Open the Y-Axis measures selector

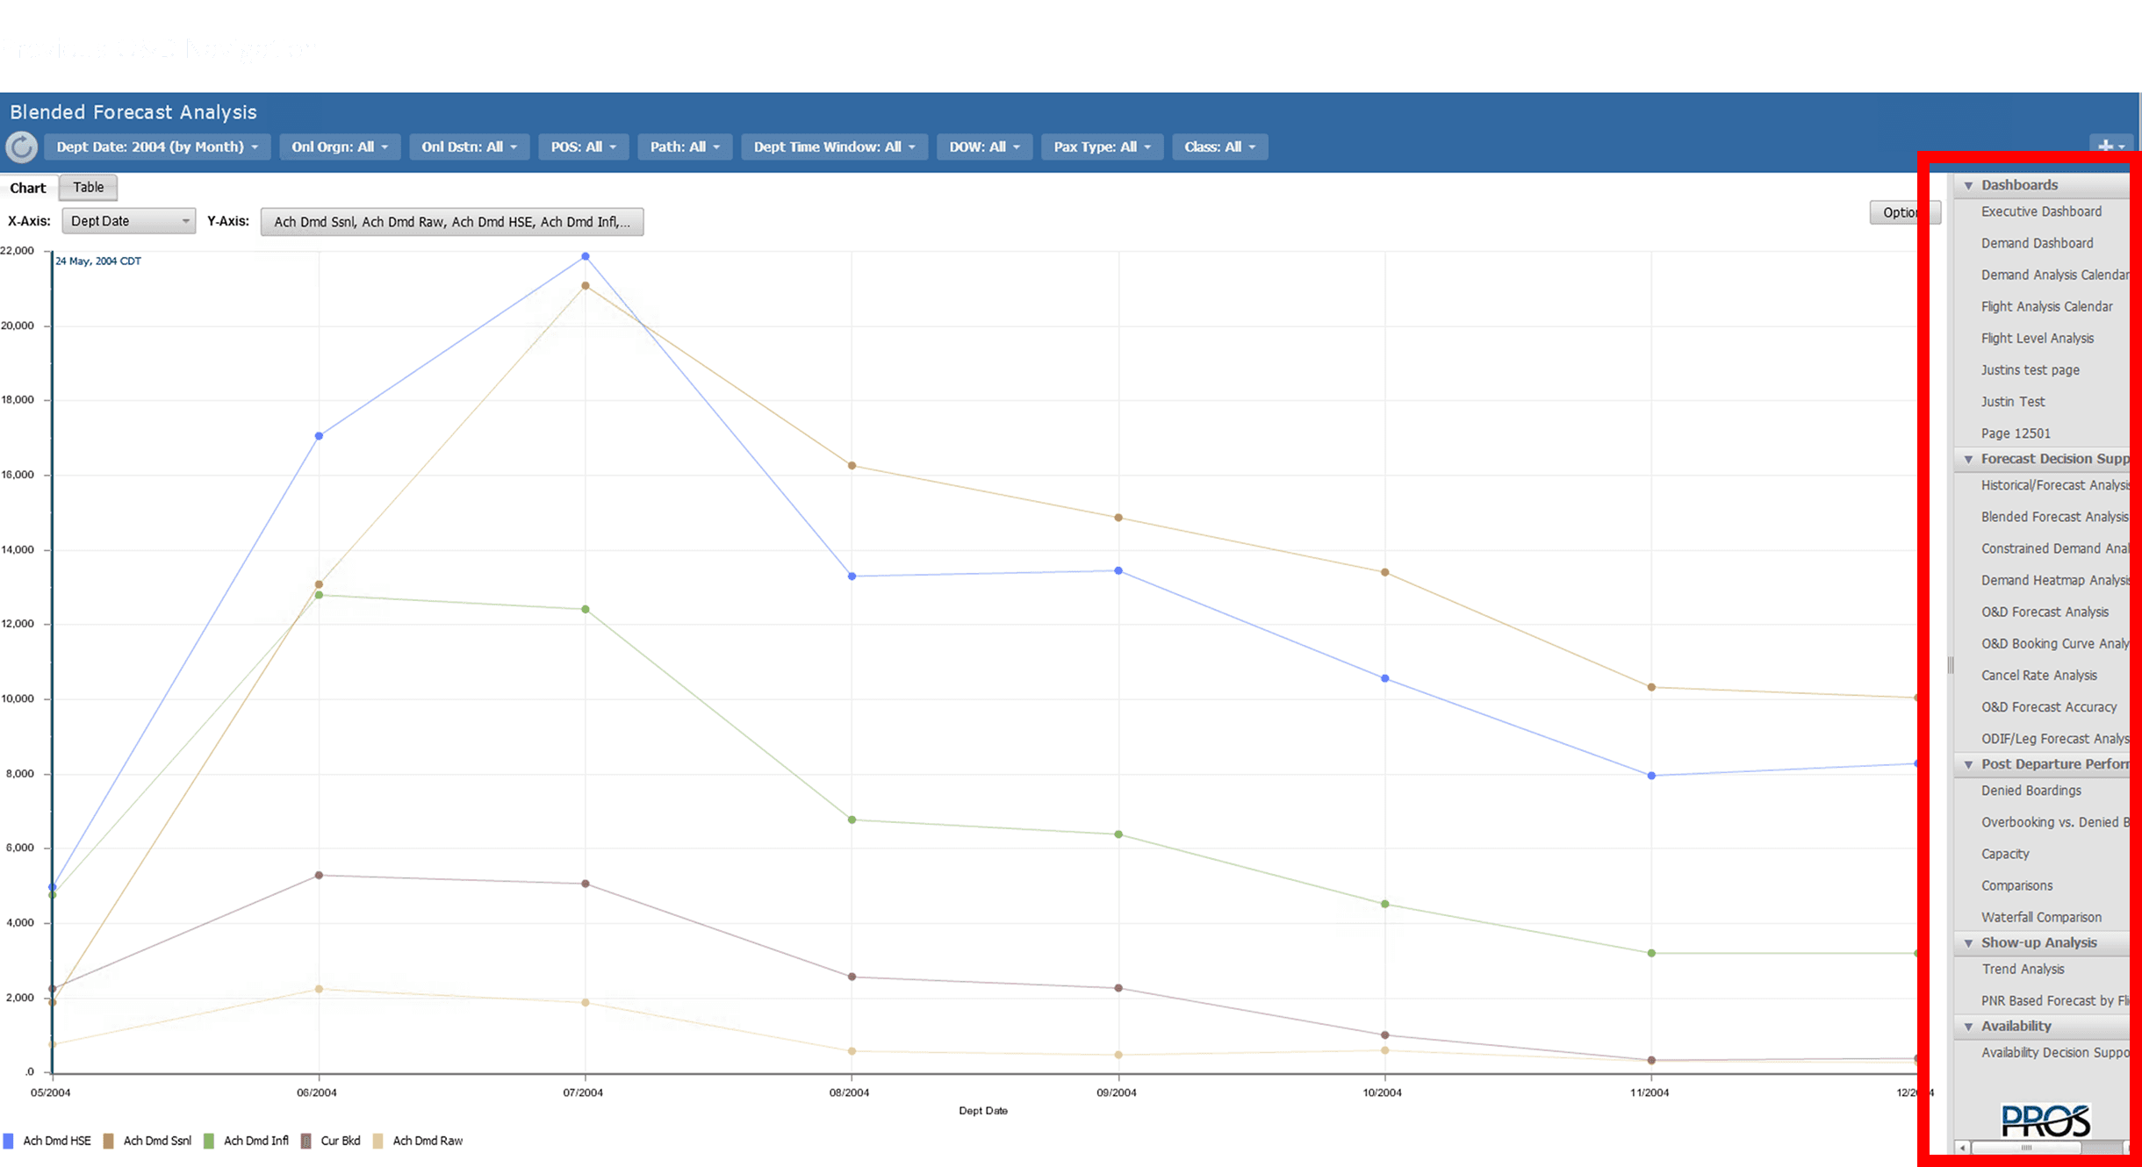pos(451,222)
